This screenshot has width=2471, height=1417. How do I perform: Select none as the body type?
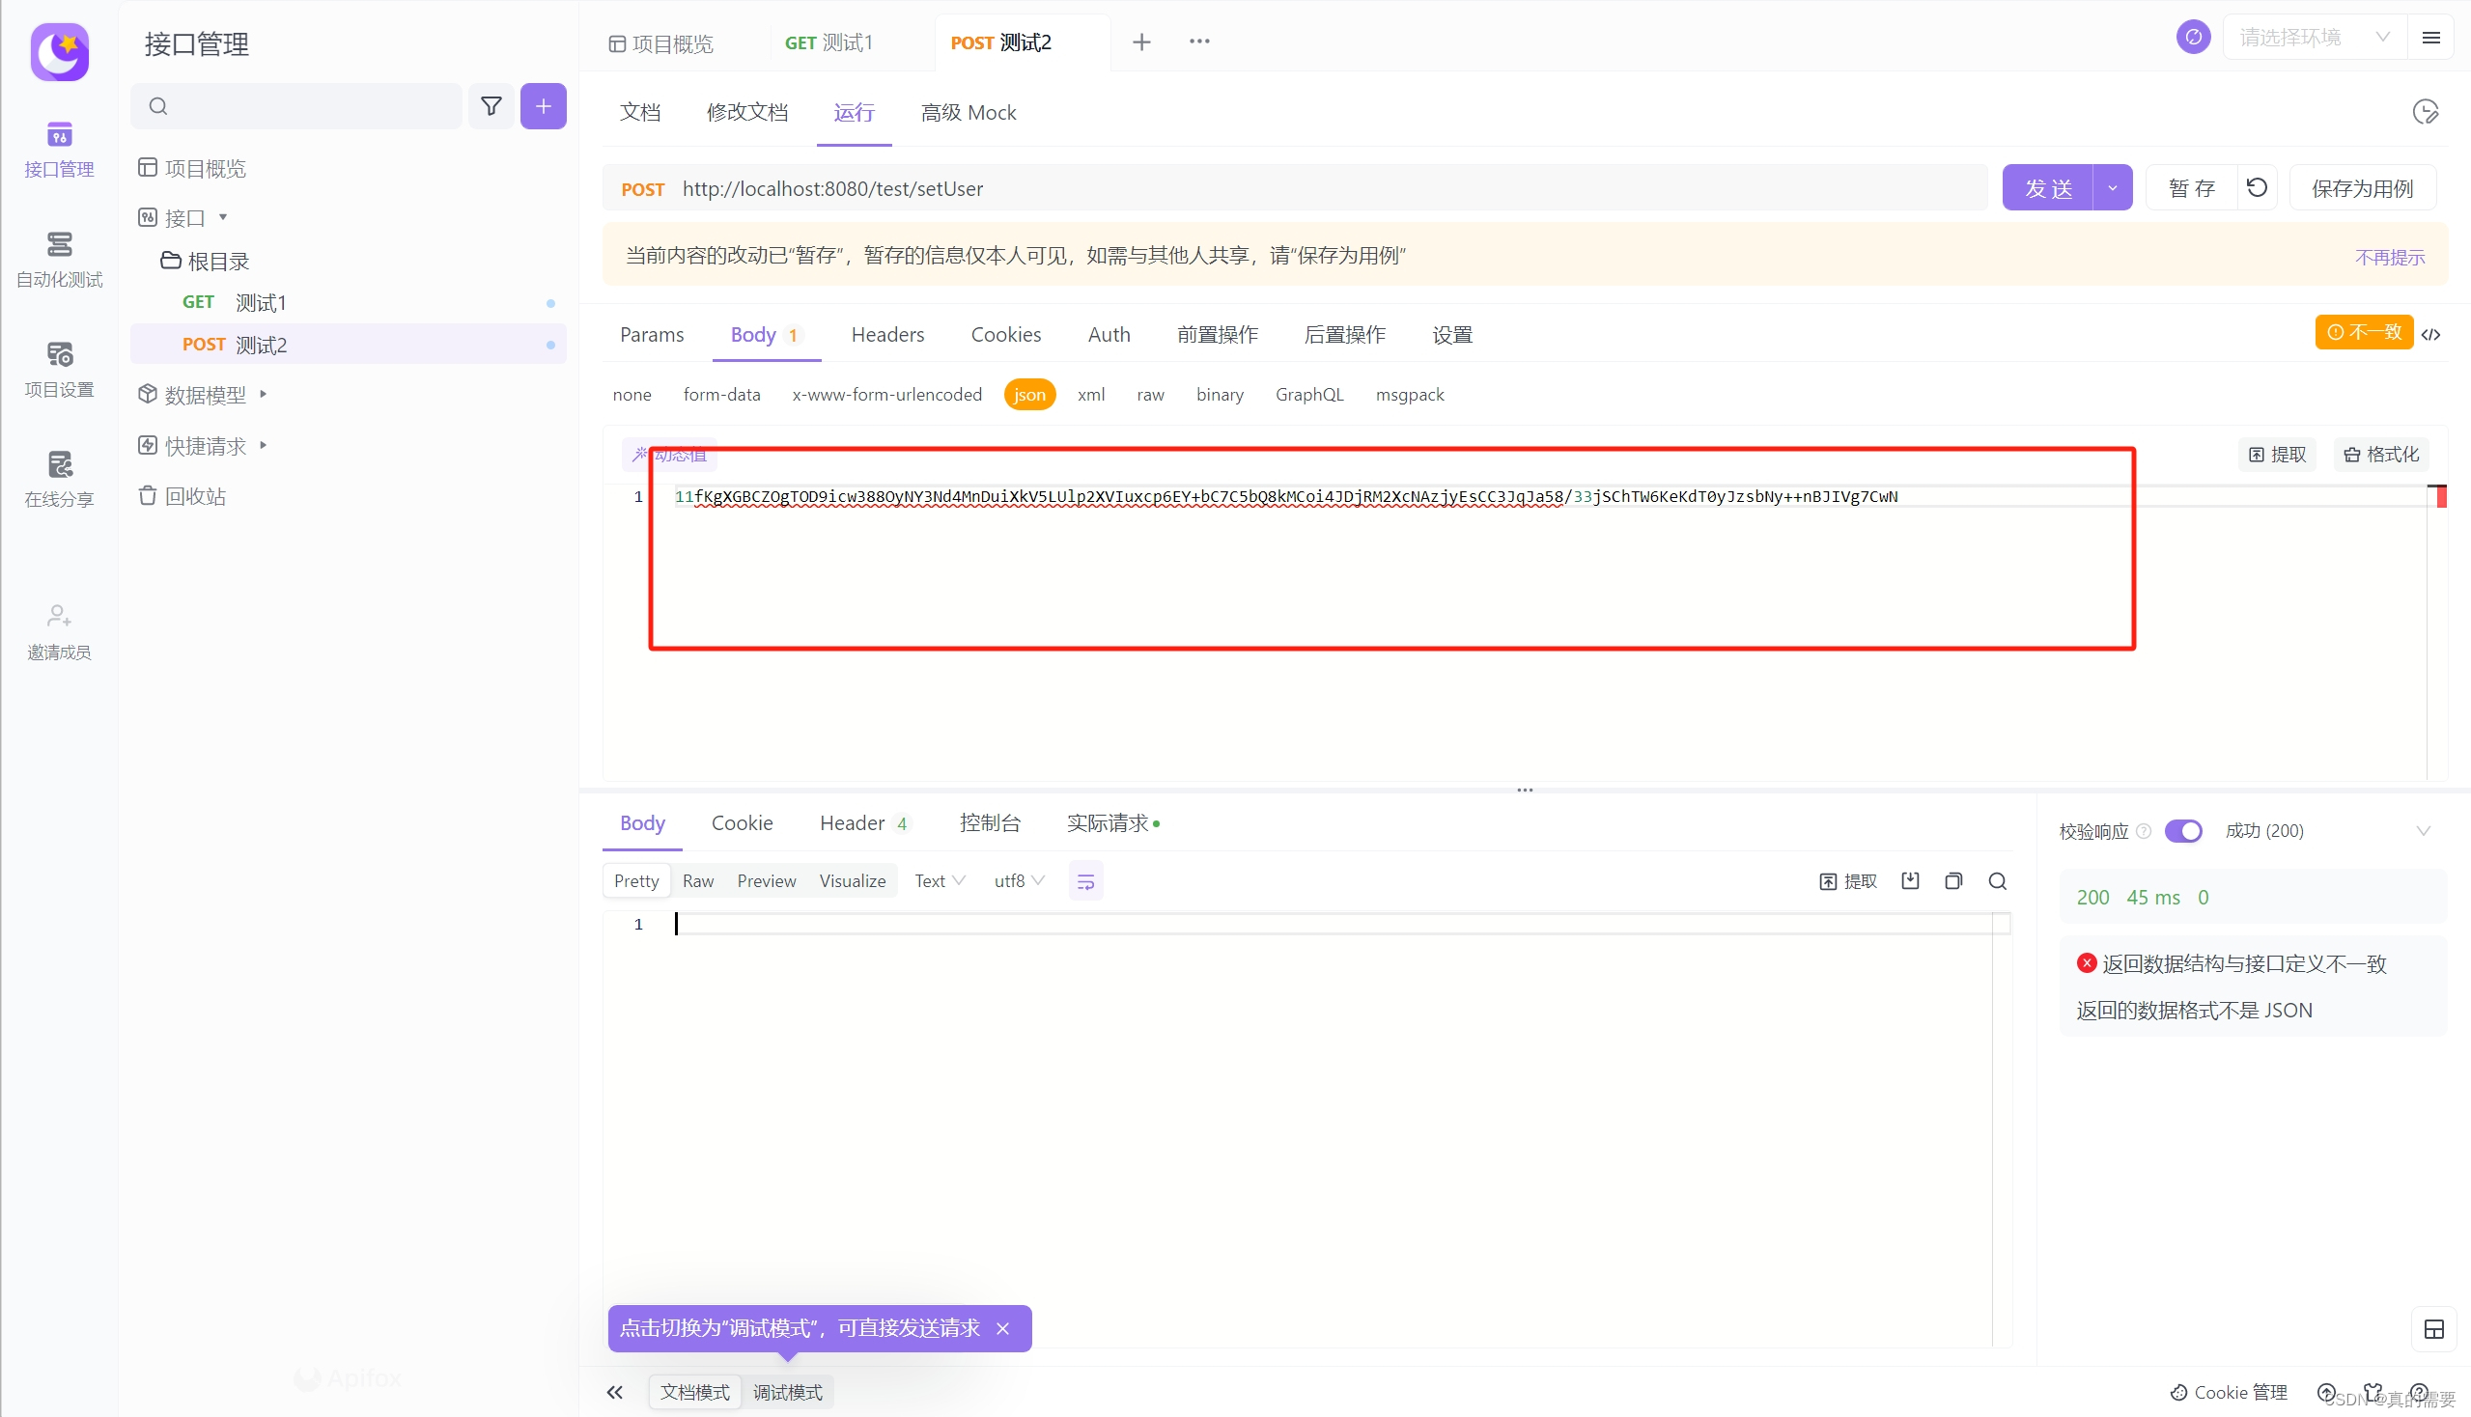(x=632, y=395)
